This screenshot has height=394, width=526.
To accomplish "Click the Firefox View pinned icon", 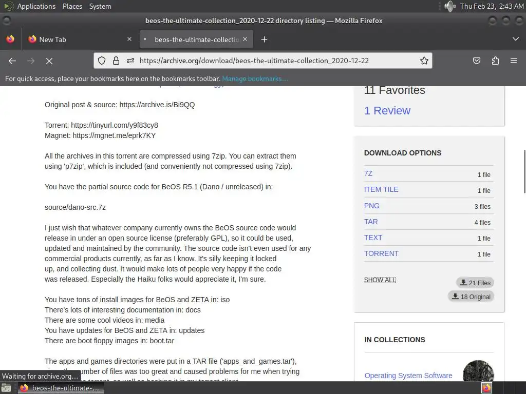I will pyautogui.click(x=10, y=39).
